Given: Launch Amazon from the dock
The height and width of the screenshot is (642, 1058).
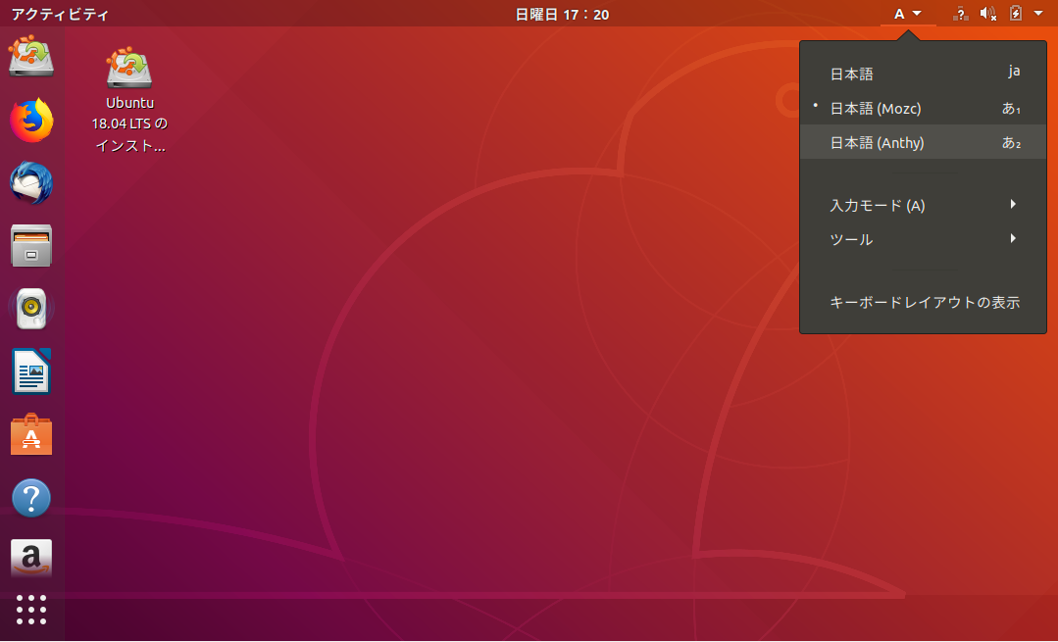Looking at the screenshot, I should (x=31, y=560).
